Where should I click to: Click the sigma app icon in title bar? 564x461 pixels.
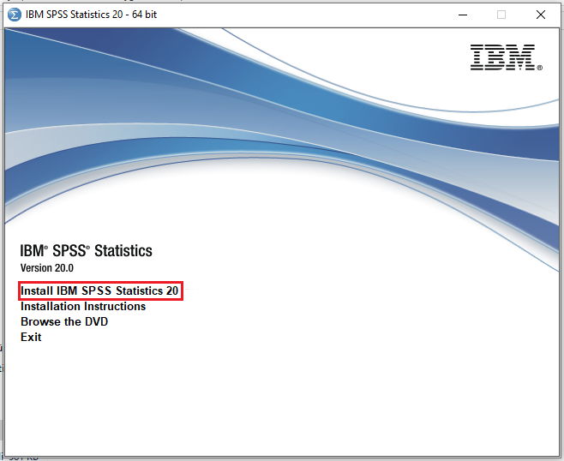[x=15, y=15]
